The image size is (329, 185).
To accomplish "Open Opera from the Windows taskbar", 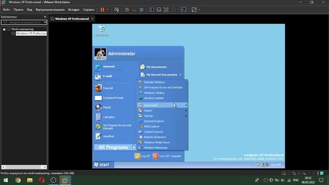I will coord(42,180).
